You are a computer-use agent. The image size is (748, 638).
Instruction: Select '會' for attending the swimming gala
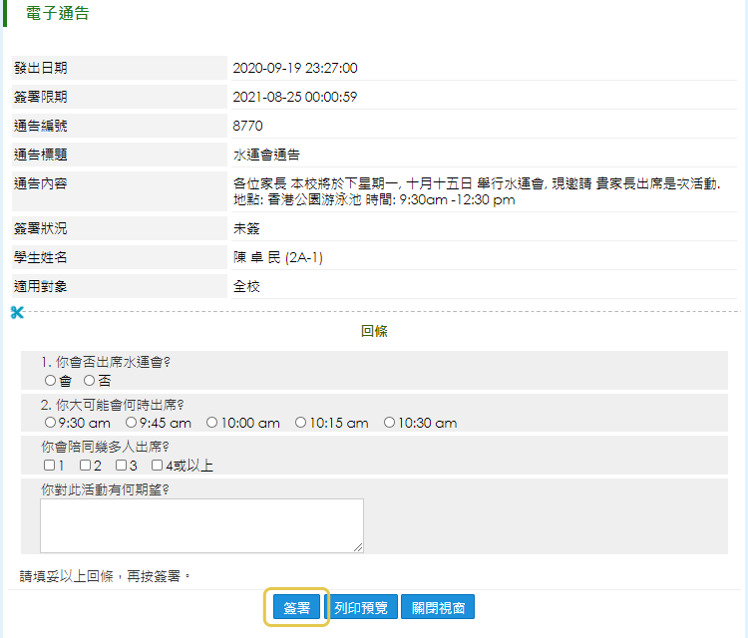point(50,380)
